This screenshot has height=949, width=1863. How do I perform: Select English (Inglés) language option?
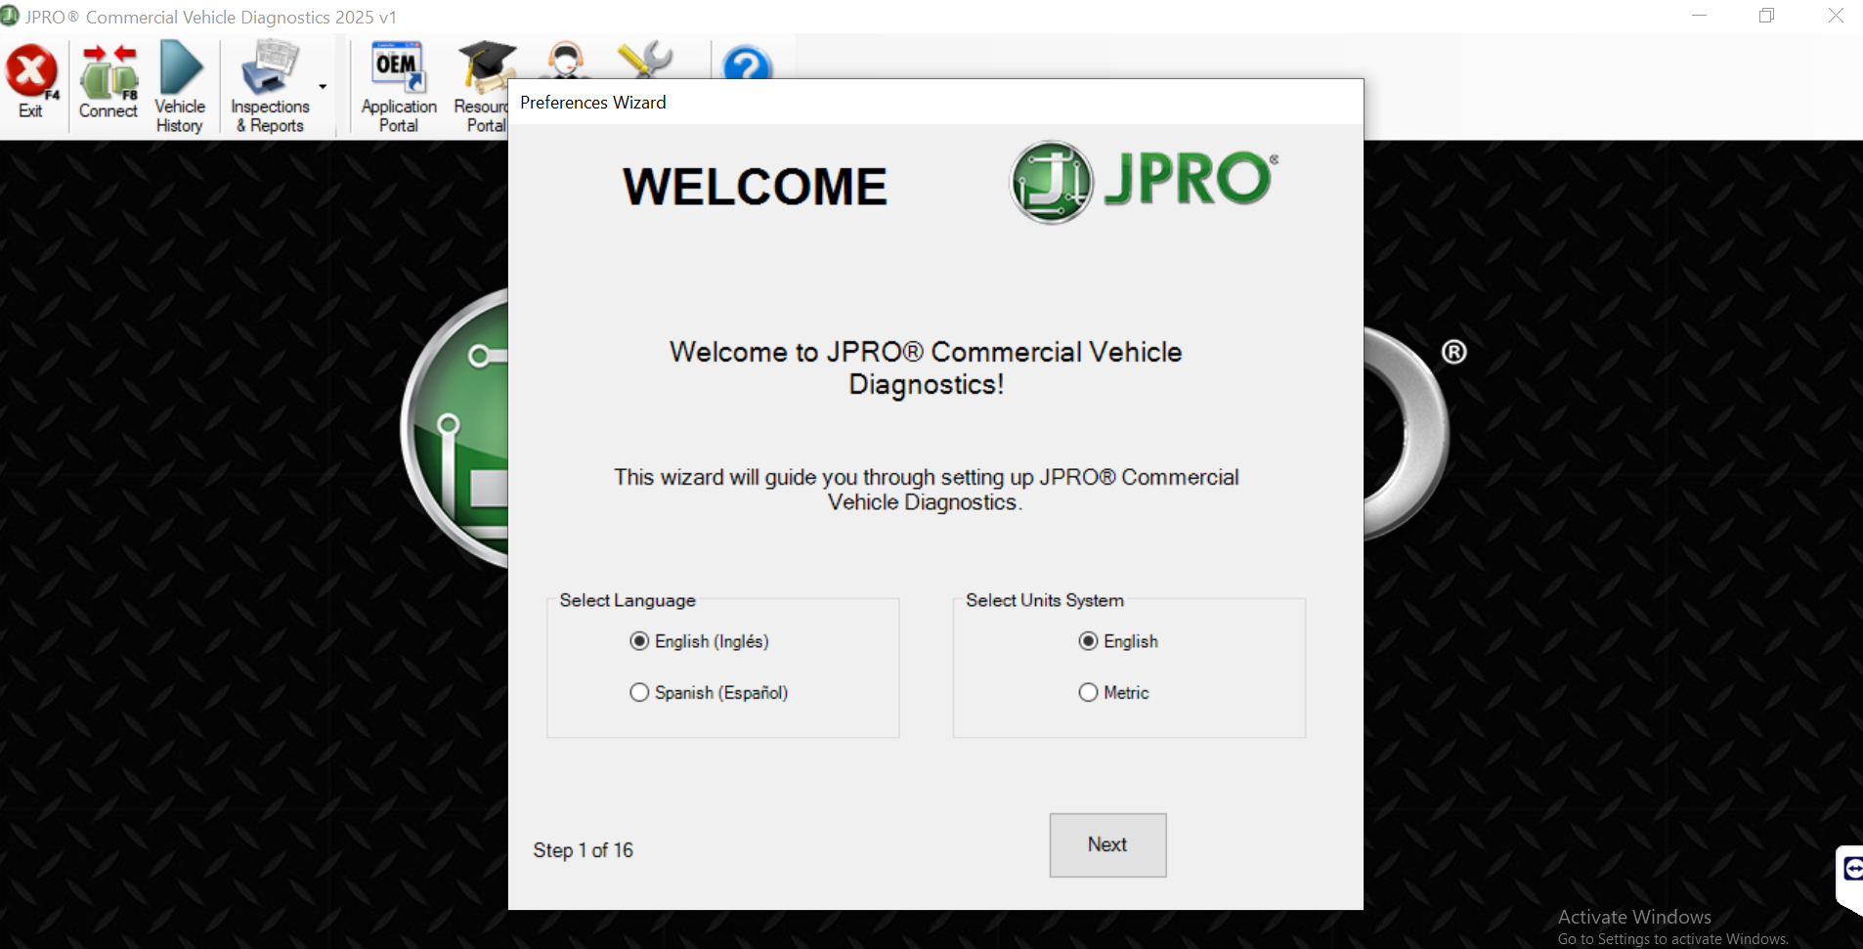tap(700, 641)
